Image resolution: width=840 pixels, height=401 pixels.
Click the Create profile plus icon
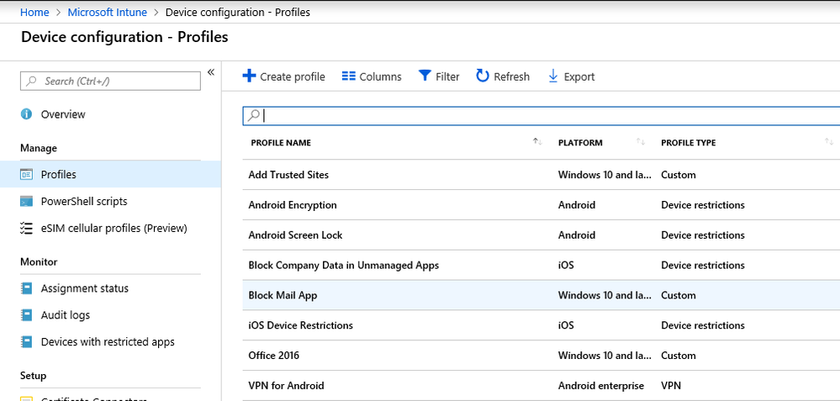(249, 77)
